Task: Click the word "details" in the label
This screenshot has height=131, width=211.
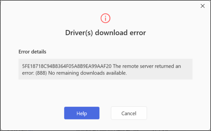Action: 39,52
